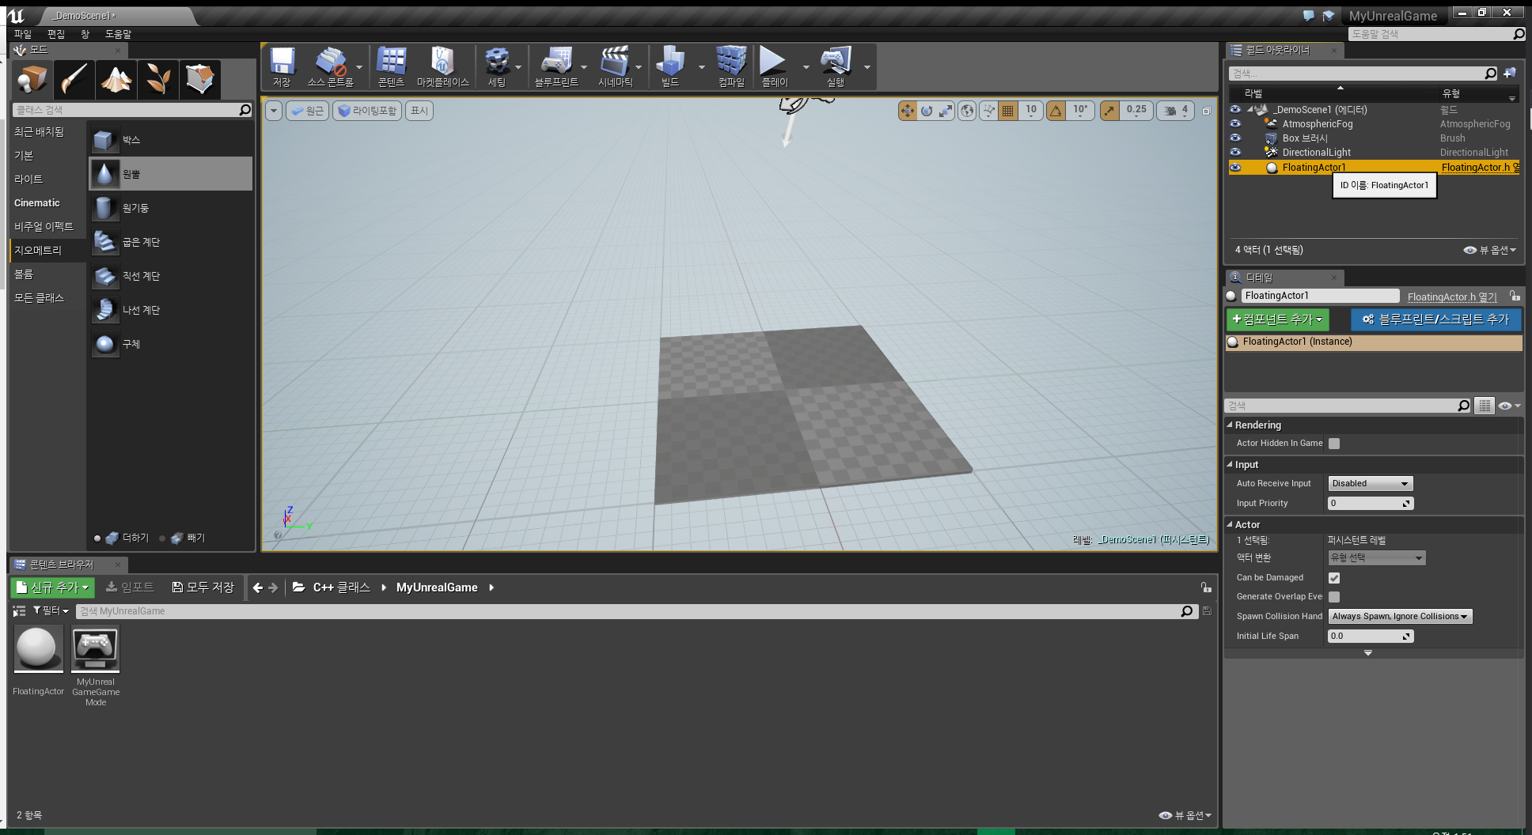Open the 세팅 settings toolbar icon
1532x835 pixels.
tap(497, 67)
